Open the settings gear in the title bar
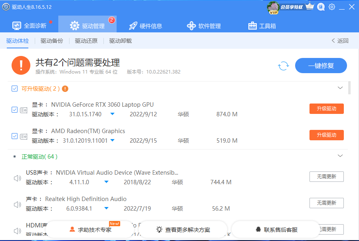Image resolution: width=359 pixels, height=241 pixels. pyautogui.click(x=331, y=7)
